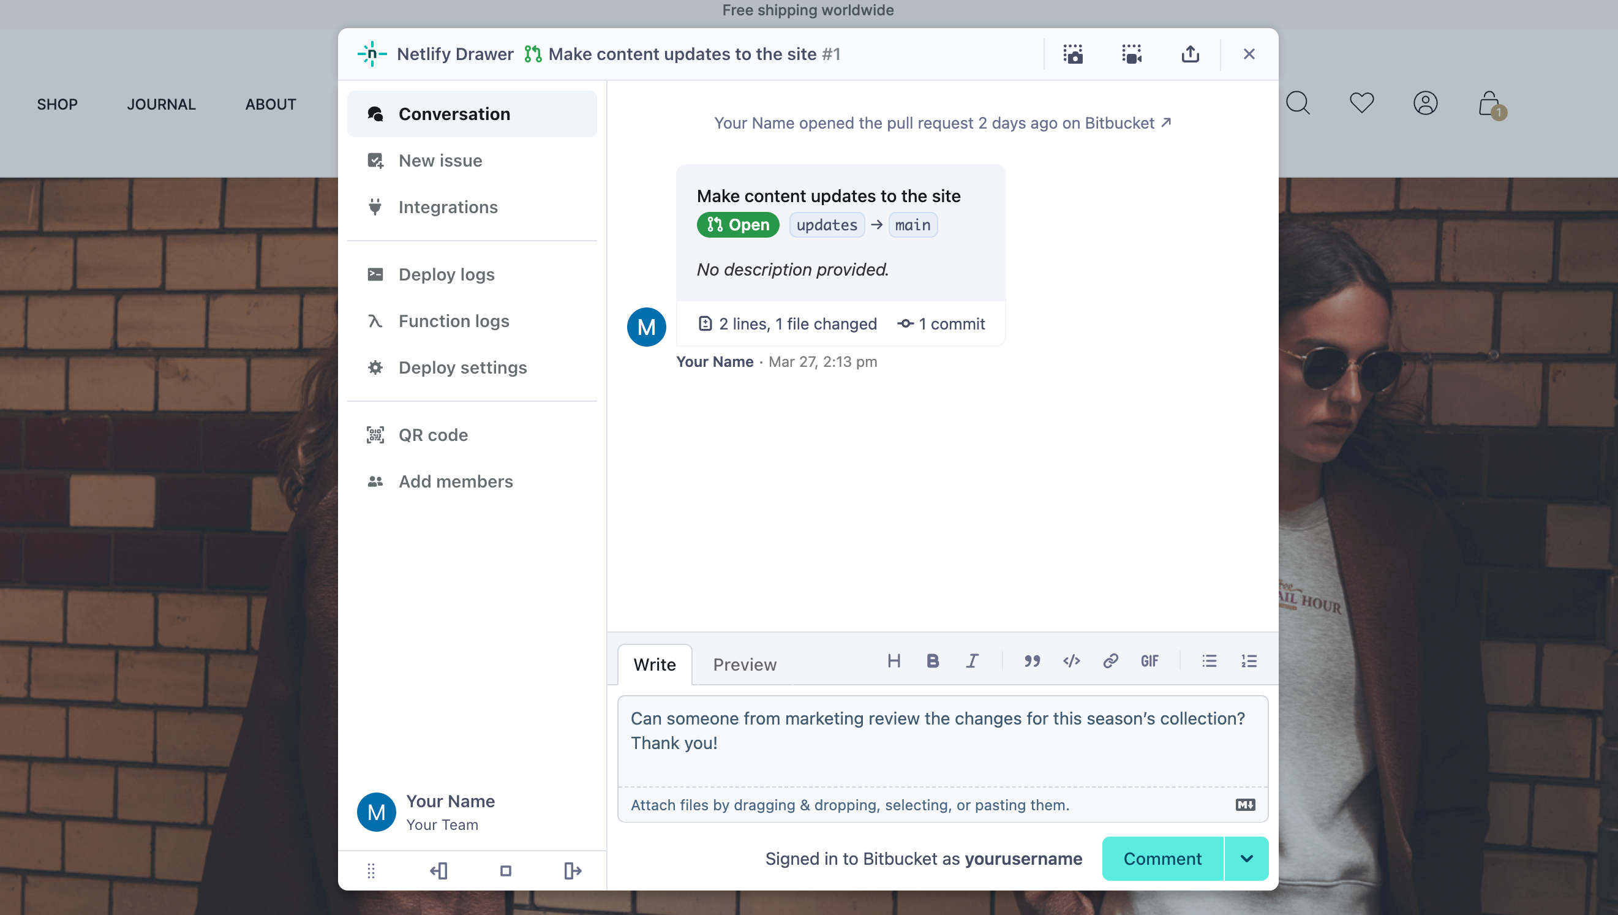Click the pull request conversation icon

(x=375, y=113)
